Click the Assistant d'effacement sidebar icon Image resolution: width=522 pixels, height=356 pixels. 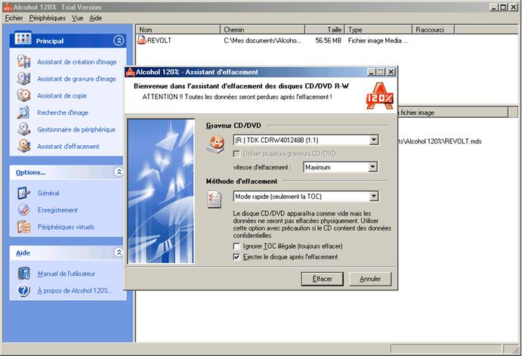23,146
